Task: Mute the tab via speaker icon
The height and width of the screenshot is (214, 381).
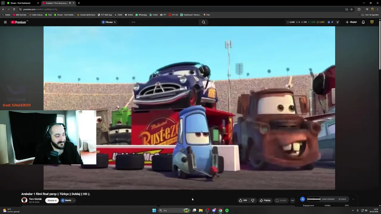Action: 70,3
